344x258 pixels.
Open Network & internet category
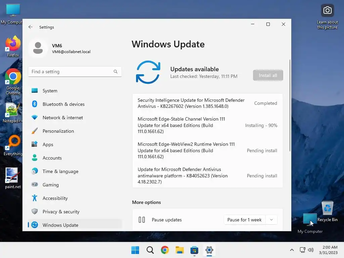75,117
